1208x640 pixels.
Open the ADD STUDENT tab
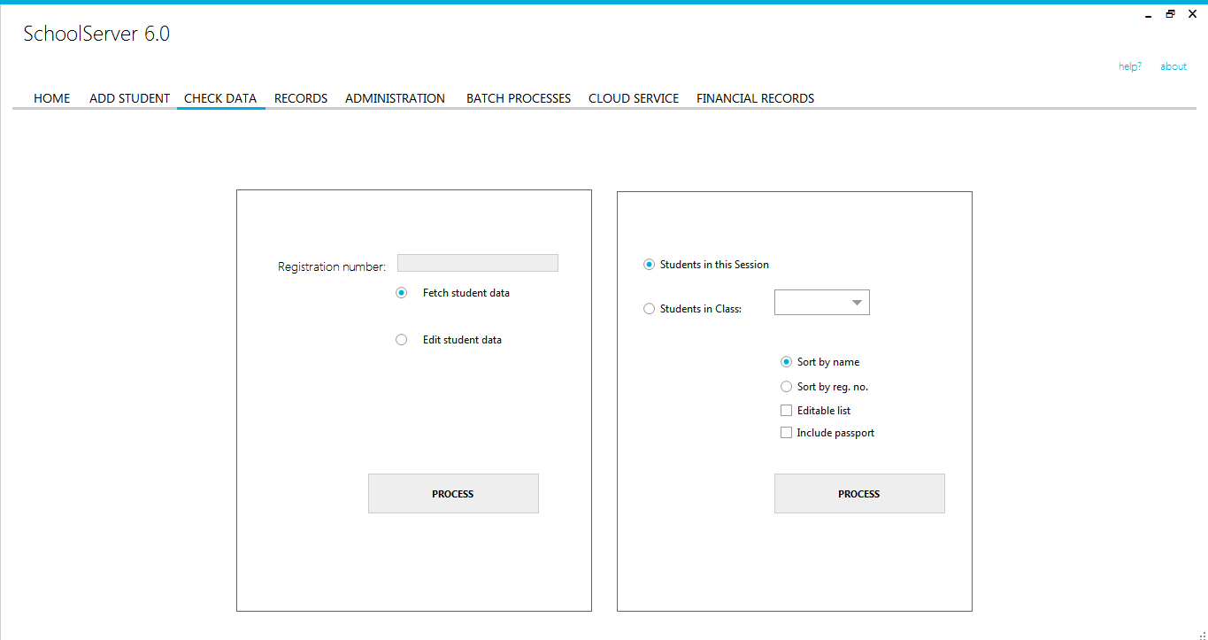tap(129, 97)
